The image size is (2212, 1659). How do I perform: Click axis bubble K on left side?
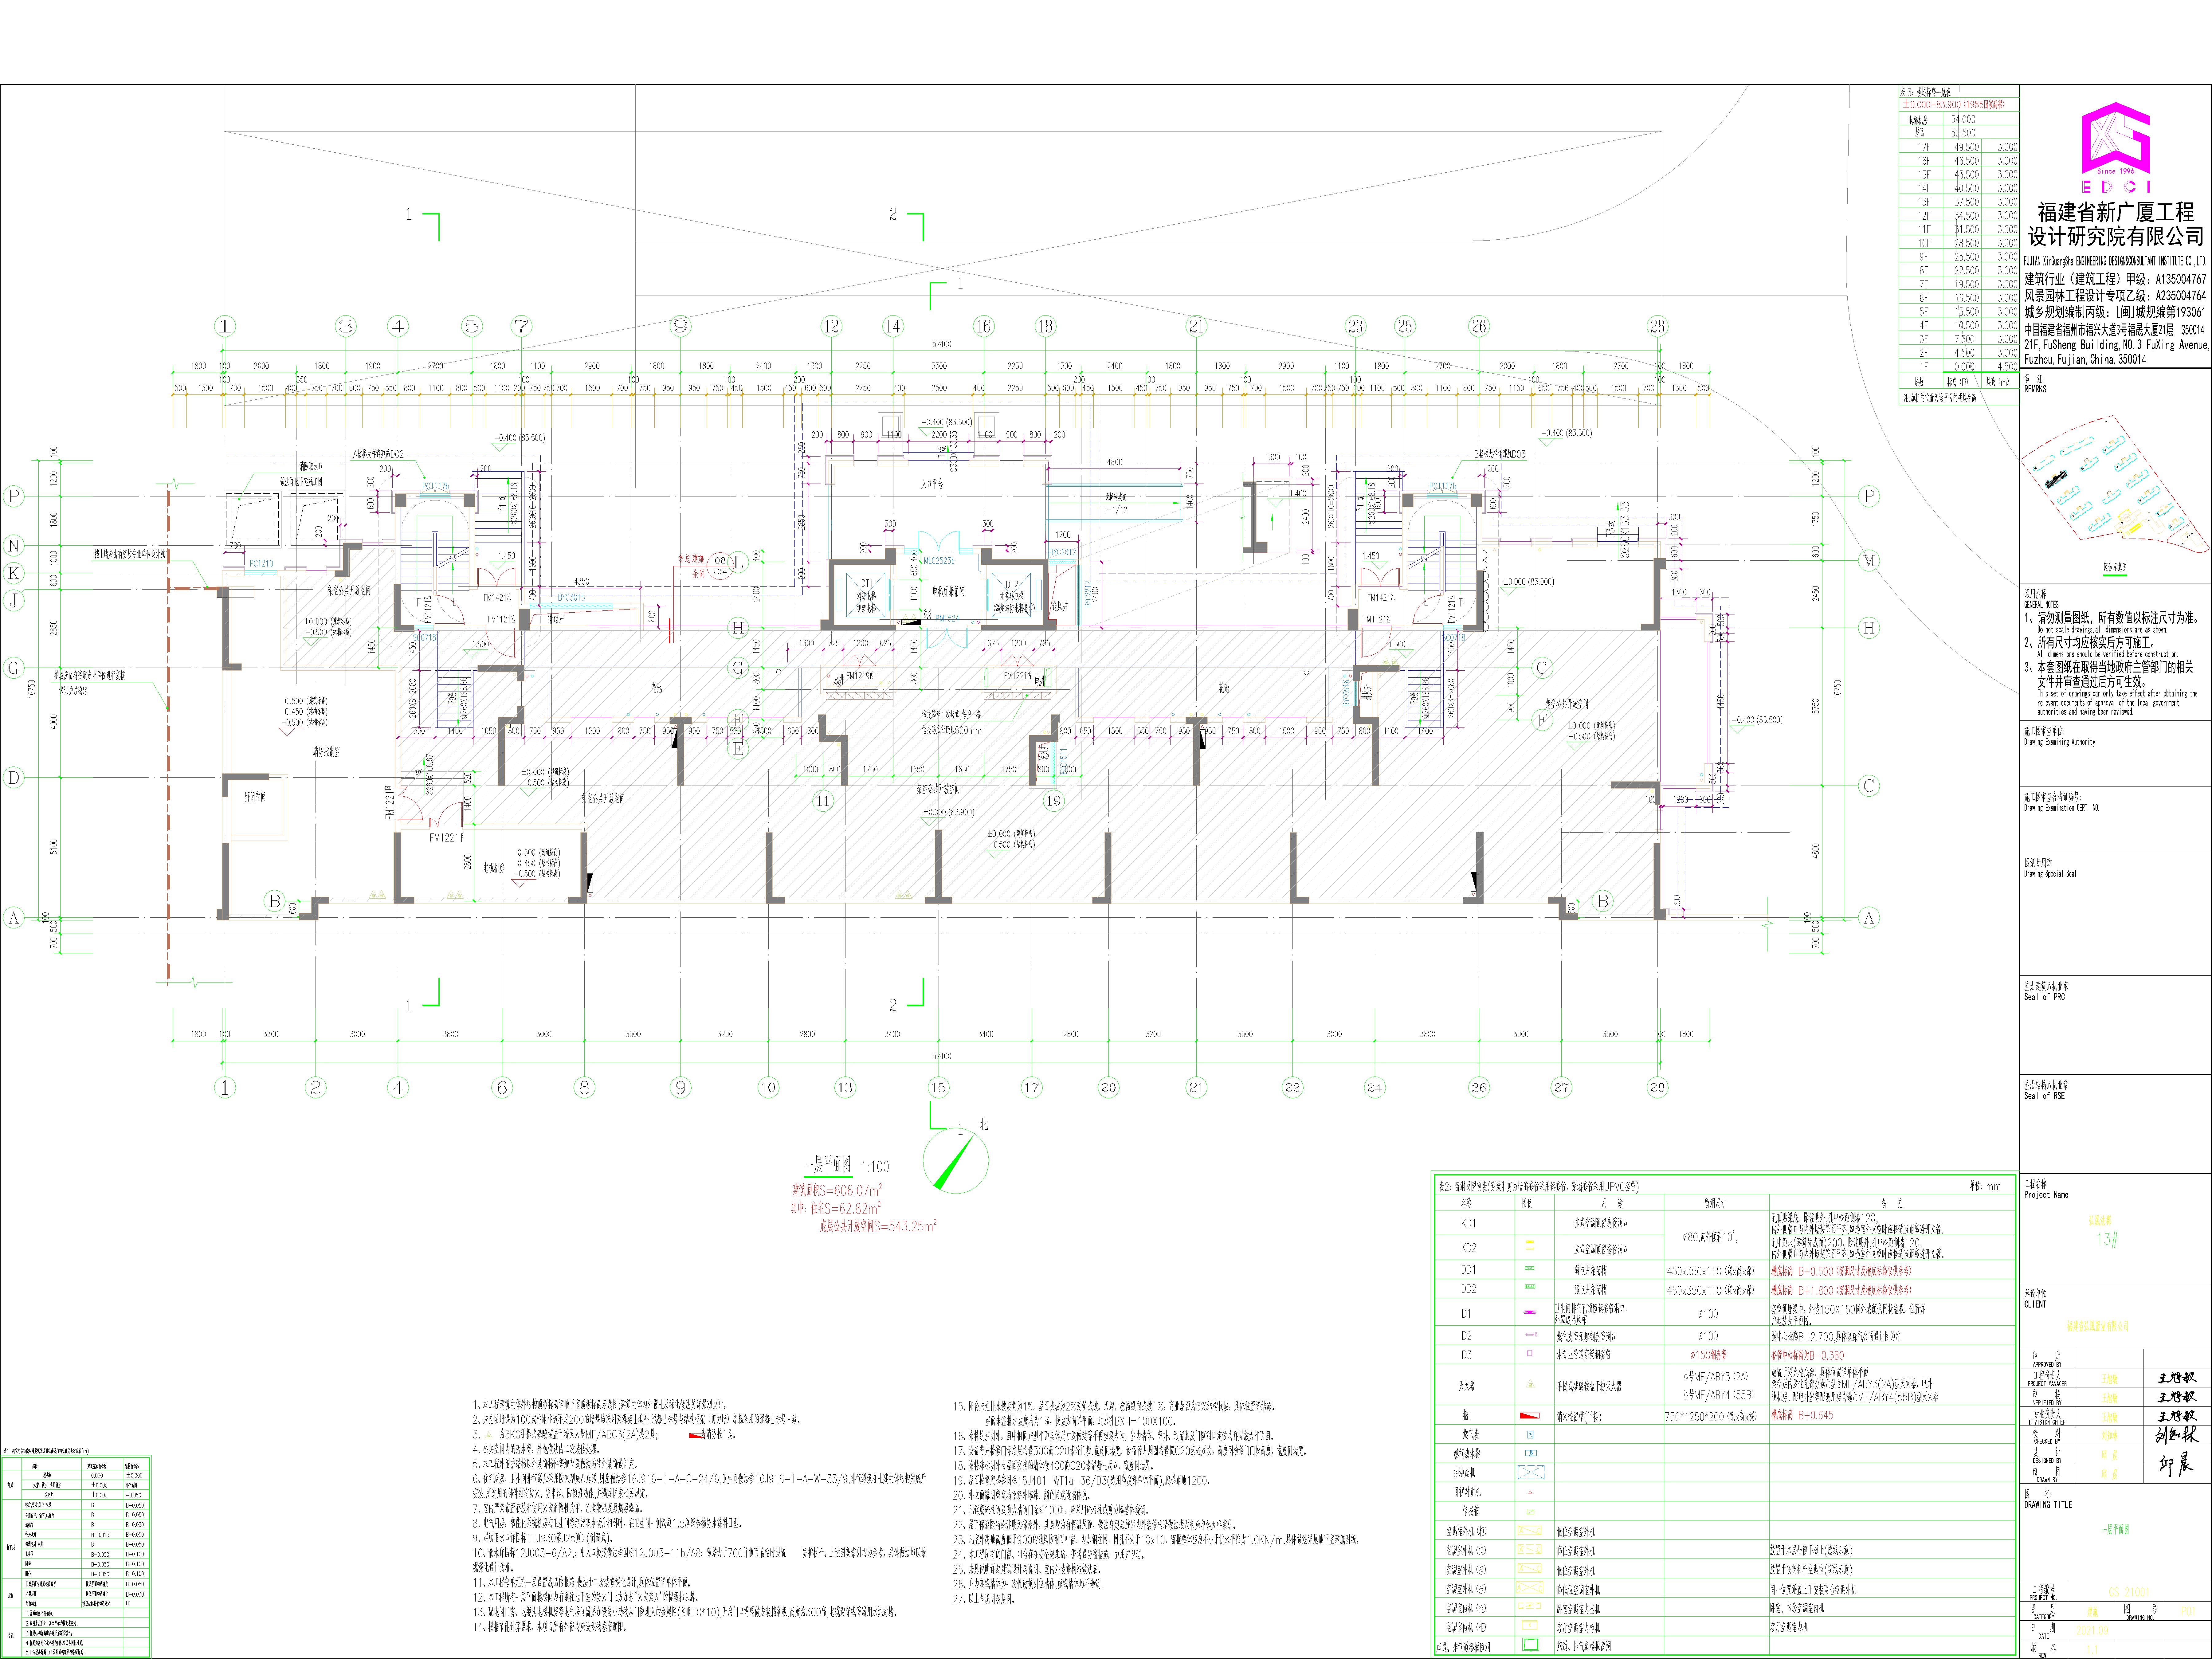tap(14, 573)
